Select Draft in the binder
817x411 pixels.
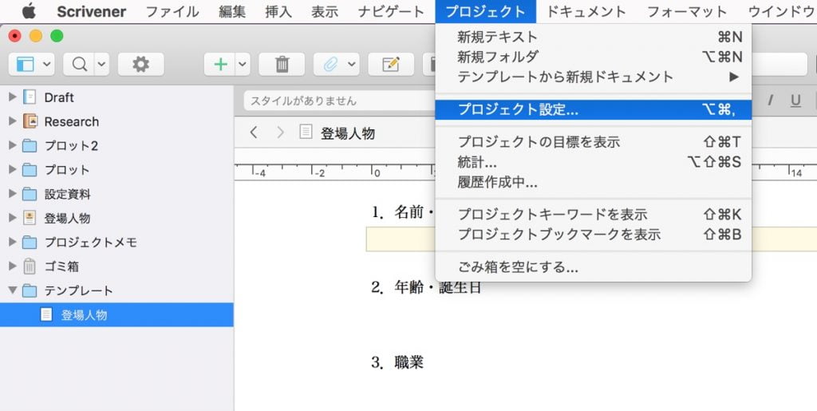tap(59, 97)
